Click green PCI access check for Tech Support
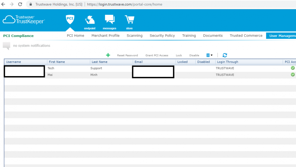Image resolution: width=296 pixels, height=167 pixels. [x=293, y=68]
